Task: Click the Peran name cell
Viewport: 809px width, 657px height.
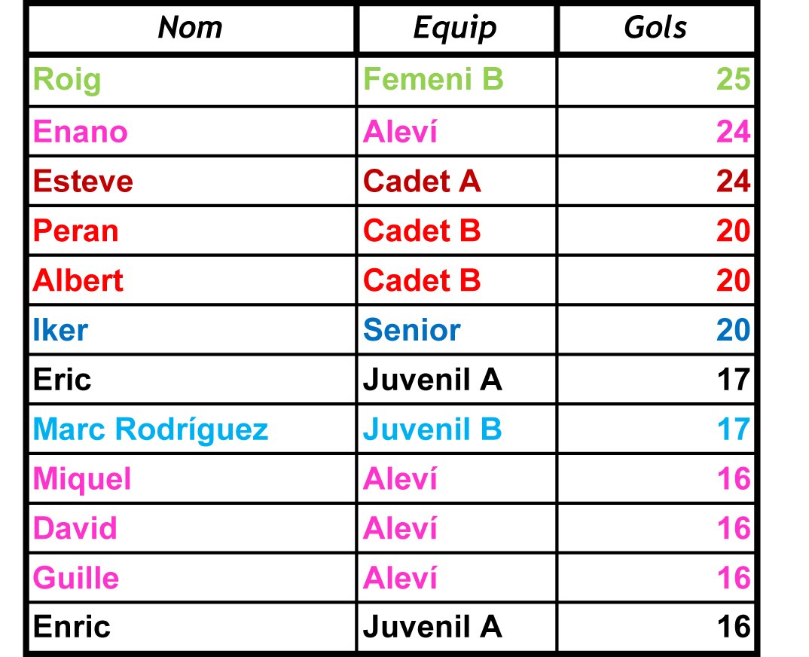Action: (x=192, y=231)
